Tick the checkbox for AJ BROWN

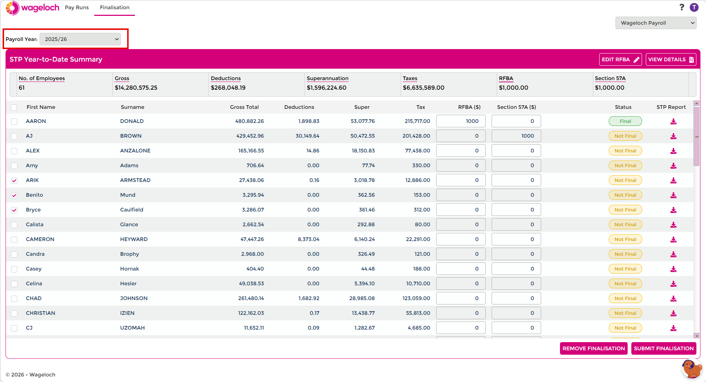click(x=14, y=136)
